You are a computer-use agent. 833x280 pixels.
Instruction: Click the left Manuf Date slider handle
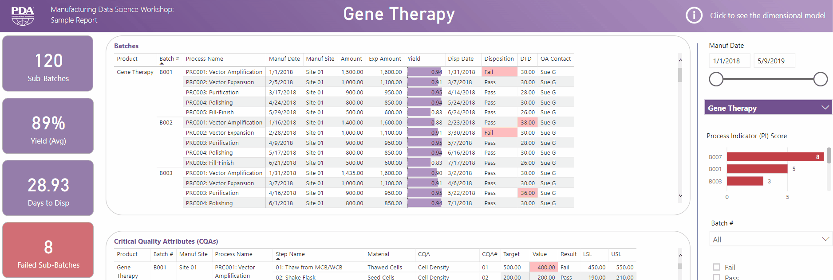(716, 79)
